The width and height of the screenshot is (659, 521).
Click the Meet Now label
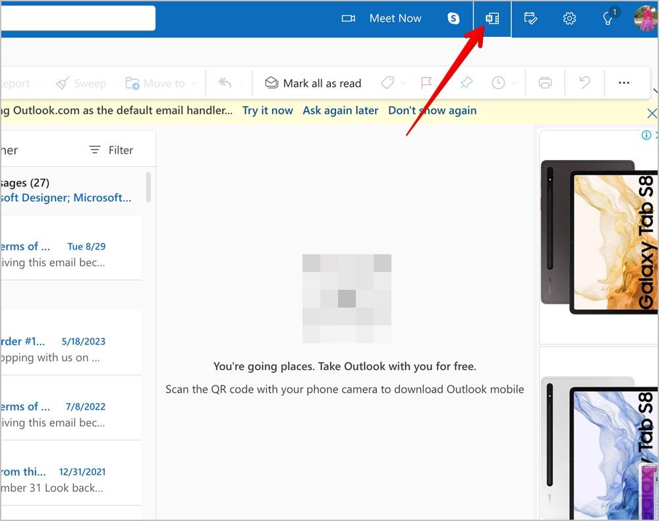tap(395, 18)
